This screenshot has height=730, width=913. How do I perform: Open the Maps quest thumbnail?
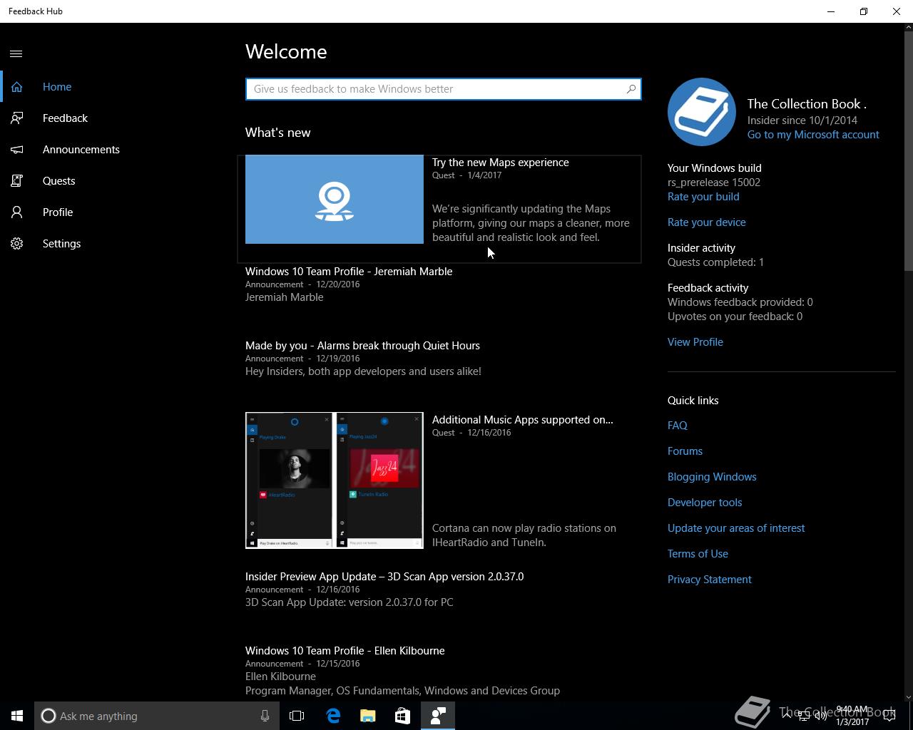pyautogui.click(x=335, y=200)
